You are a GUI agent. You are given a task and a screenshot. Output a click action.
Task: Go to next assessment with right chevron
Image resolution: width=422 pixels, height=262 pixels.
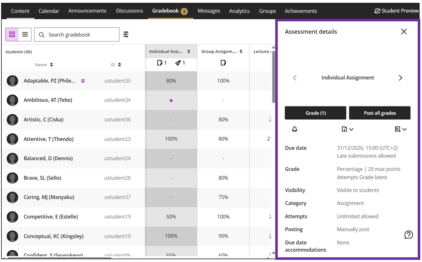click(401, 78)
